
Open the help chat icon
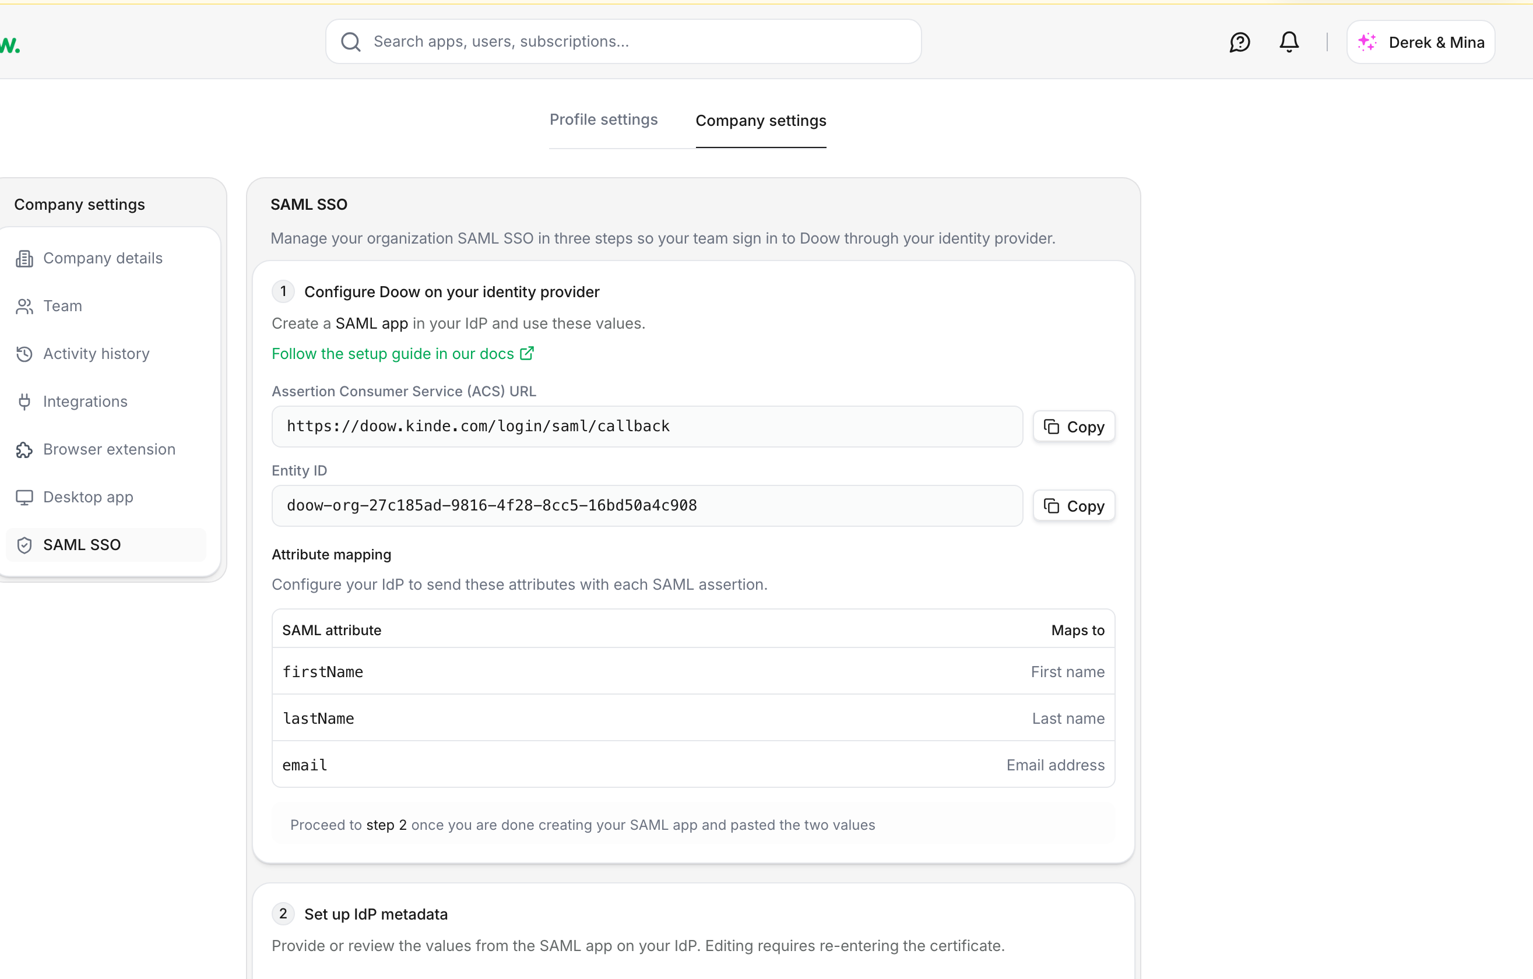click(1239, 43)
